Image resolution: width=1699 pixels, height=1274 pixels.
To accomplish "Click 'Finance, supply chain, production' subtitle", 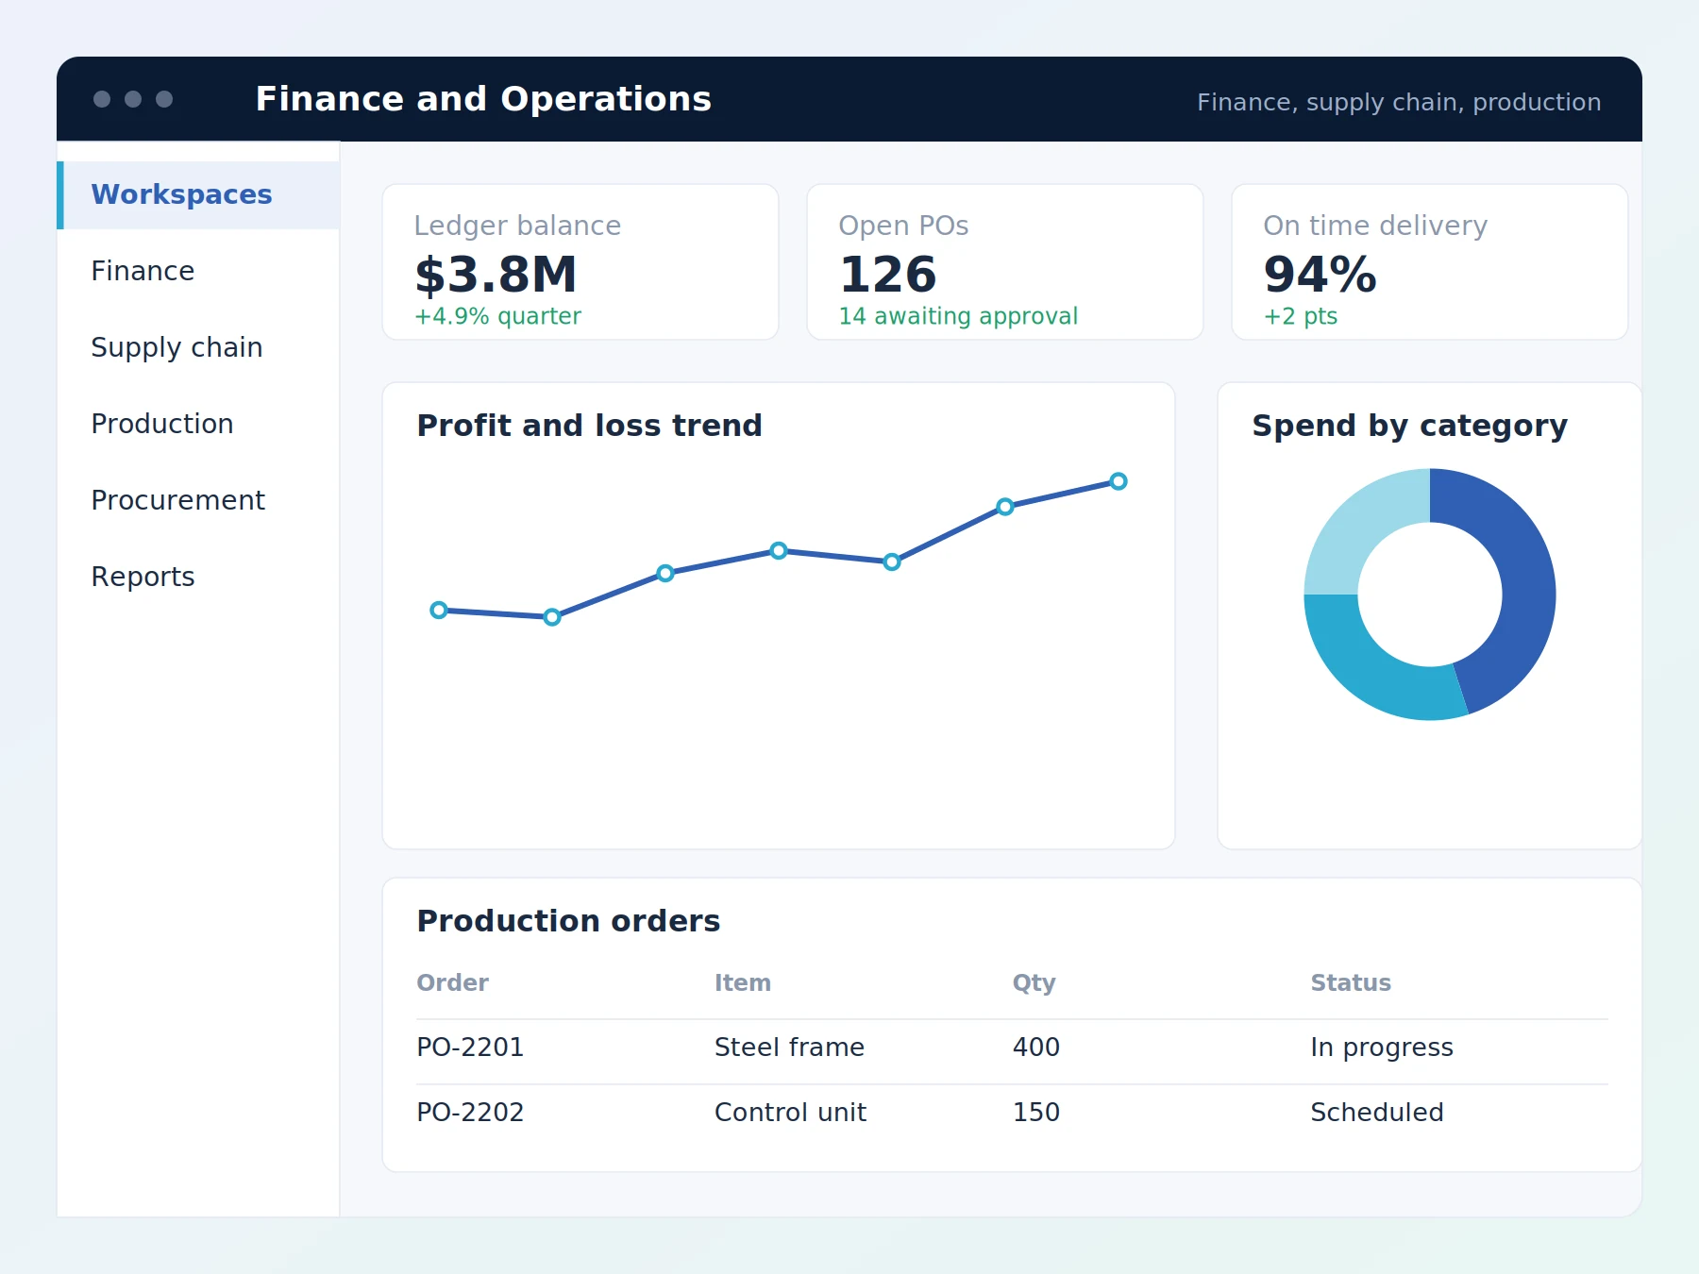I will (1399, 102).
